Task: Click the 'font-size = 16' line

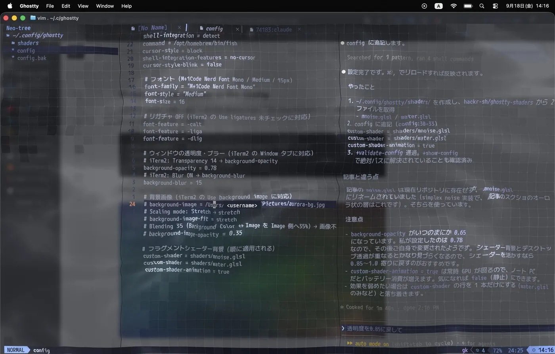Action: point(165,102)
